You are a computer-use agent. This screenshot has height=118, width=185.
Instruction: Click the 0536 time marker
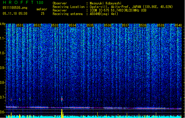tap(108, 25)
